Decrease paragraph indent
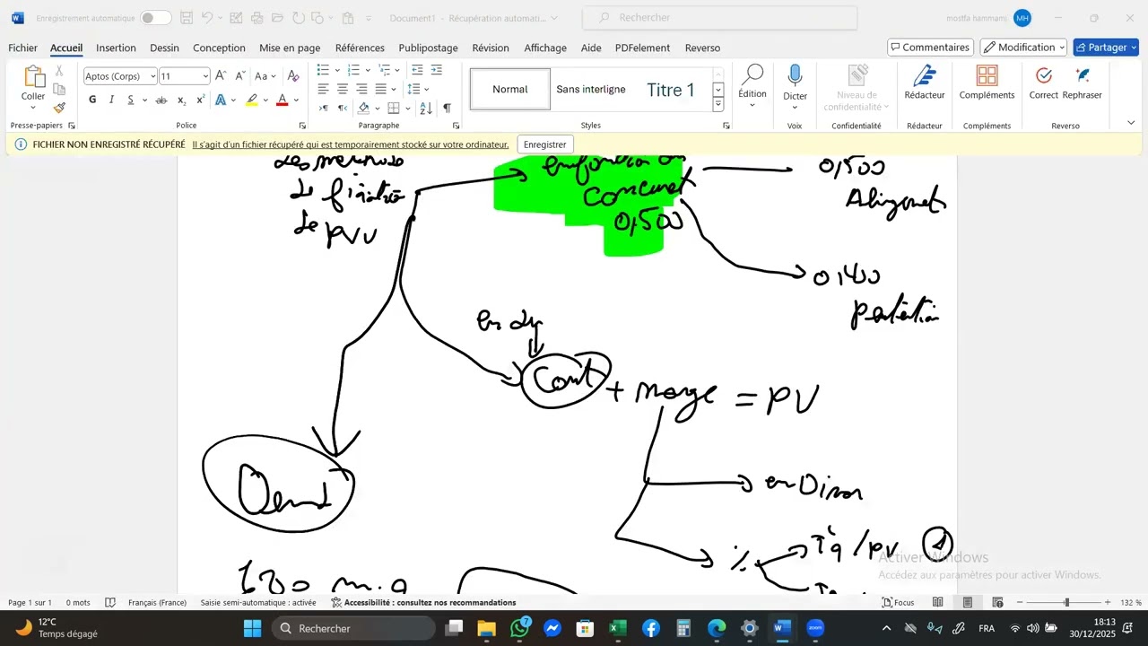 pyautogui.click(x=417, y=70)
